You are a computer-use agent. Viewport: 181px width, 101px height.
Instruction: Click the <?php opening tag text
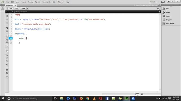(18, 15)
